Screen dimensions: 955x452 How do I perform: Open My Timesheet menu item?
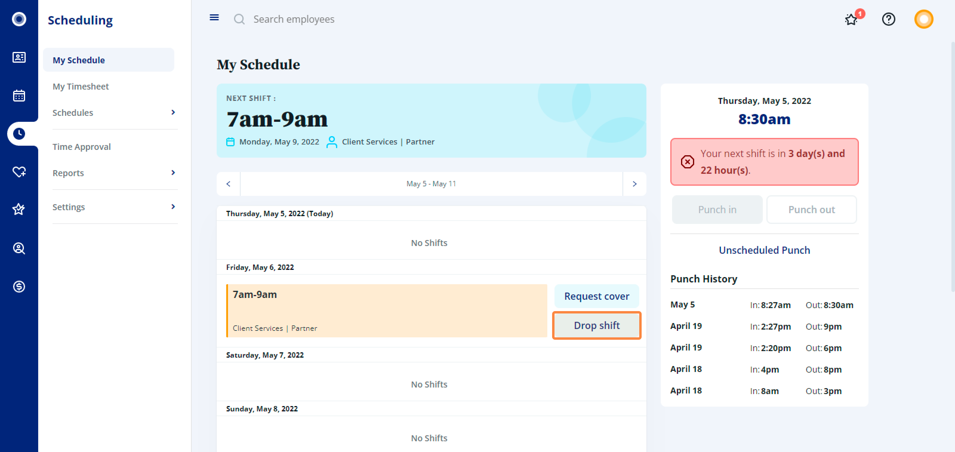tap(81, 86)
